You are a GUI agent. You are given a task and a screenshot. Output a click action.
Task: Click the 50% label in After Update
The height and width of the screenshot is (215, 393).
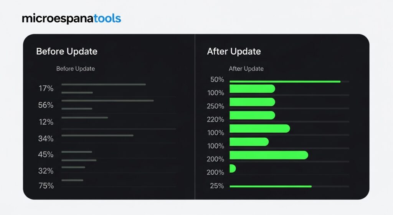217,80
